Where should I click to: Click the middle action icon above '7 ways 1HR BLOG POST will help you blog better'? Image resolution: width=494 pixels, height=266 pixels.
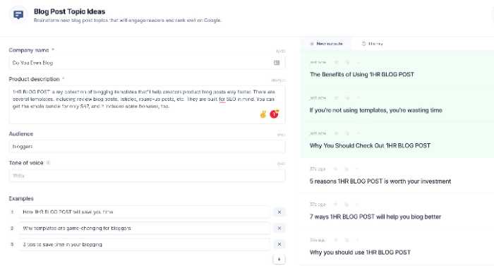click(347, 205)
